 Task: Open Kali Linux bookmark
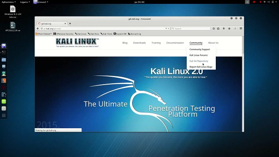[x=81, y=34]
